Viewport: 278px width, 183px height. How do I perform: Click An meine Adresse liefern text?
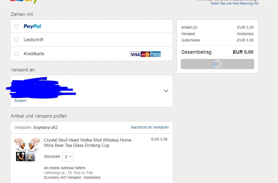click(x=65, y=168)
